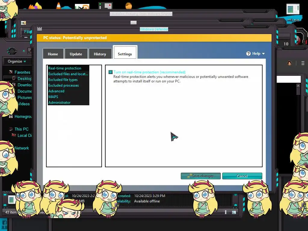Open Excluded files and locations settings

[x=68, y=74]
